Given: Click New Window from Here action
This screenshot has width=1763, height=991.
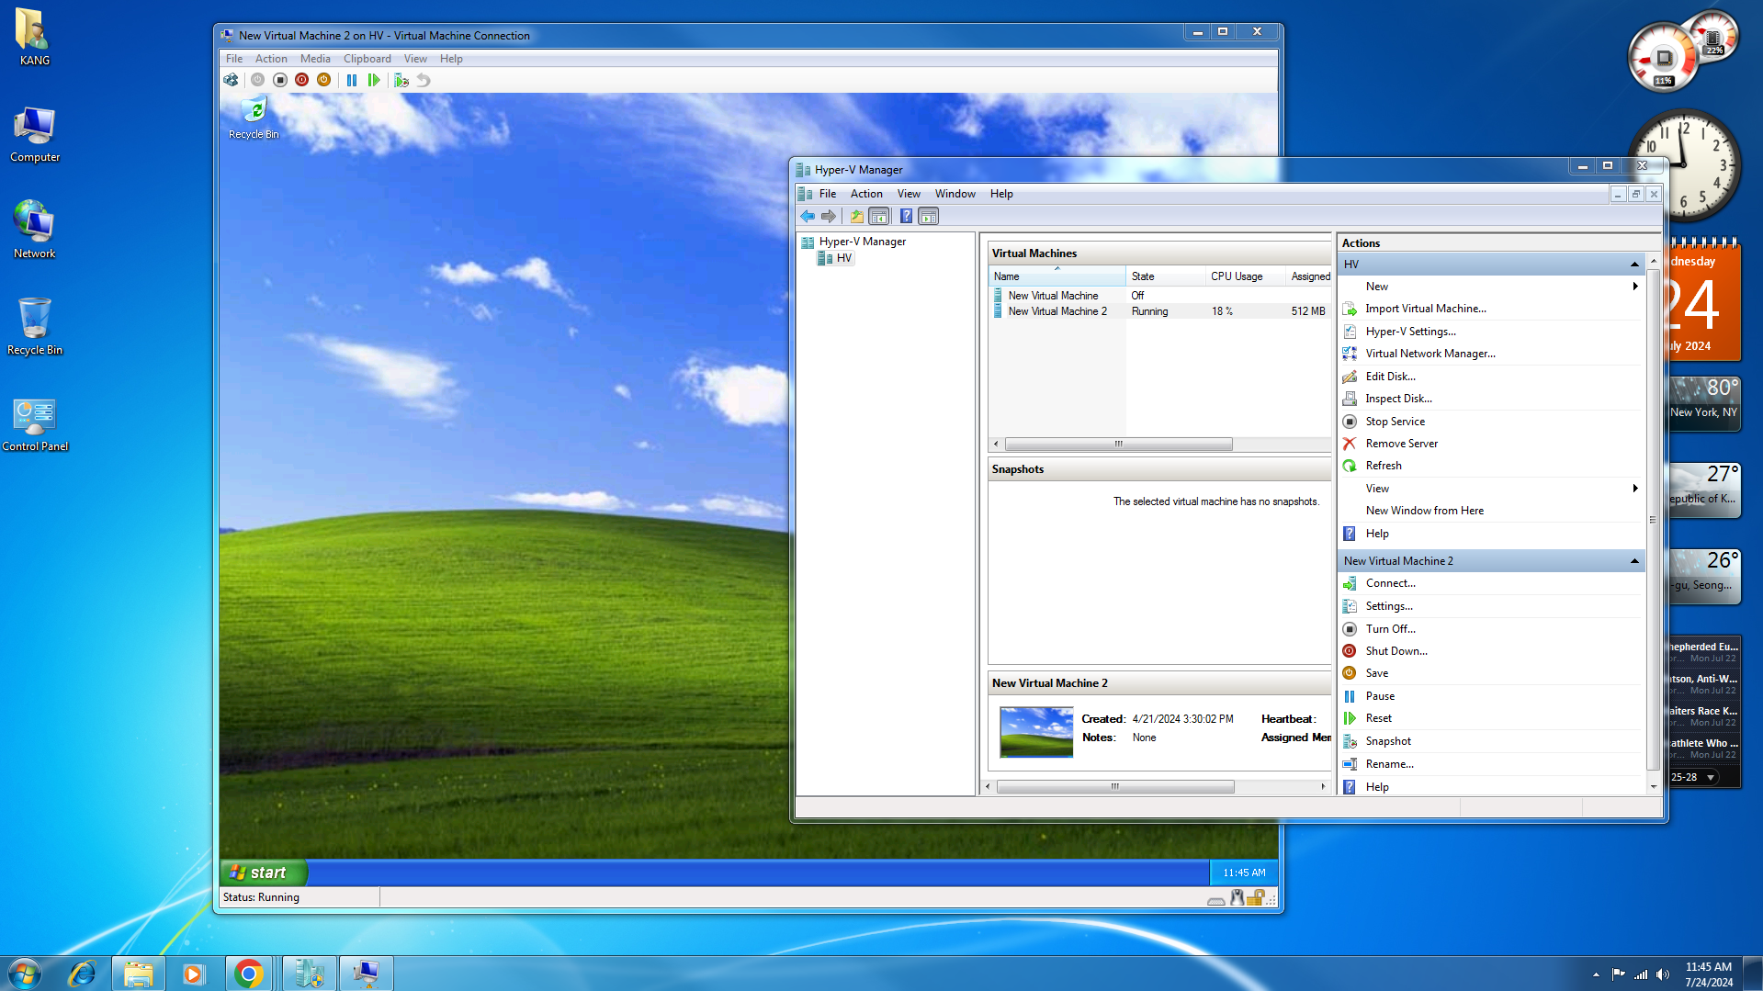Looking at the screenshot, I should [1424, 511].
